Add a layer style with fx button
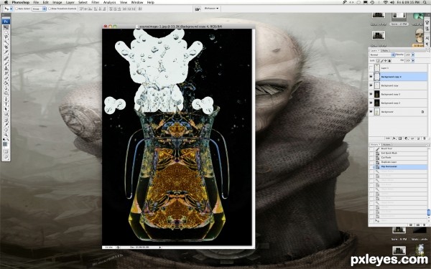 click(x=394, y=138)
